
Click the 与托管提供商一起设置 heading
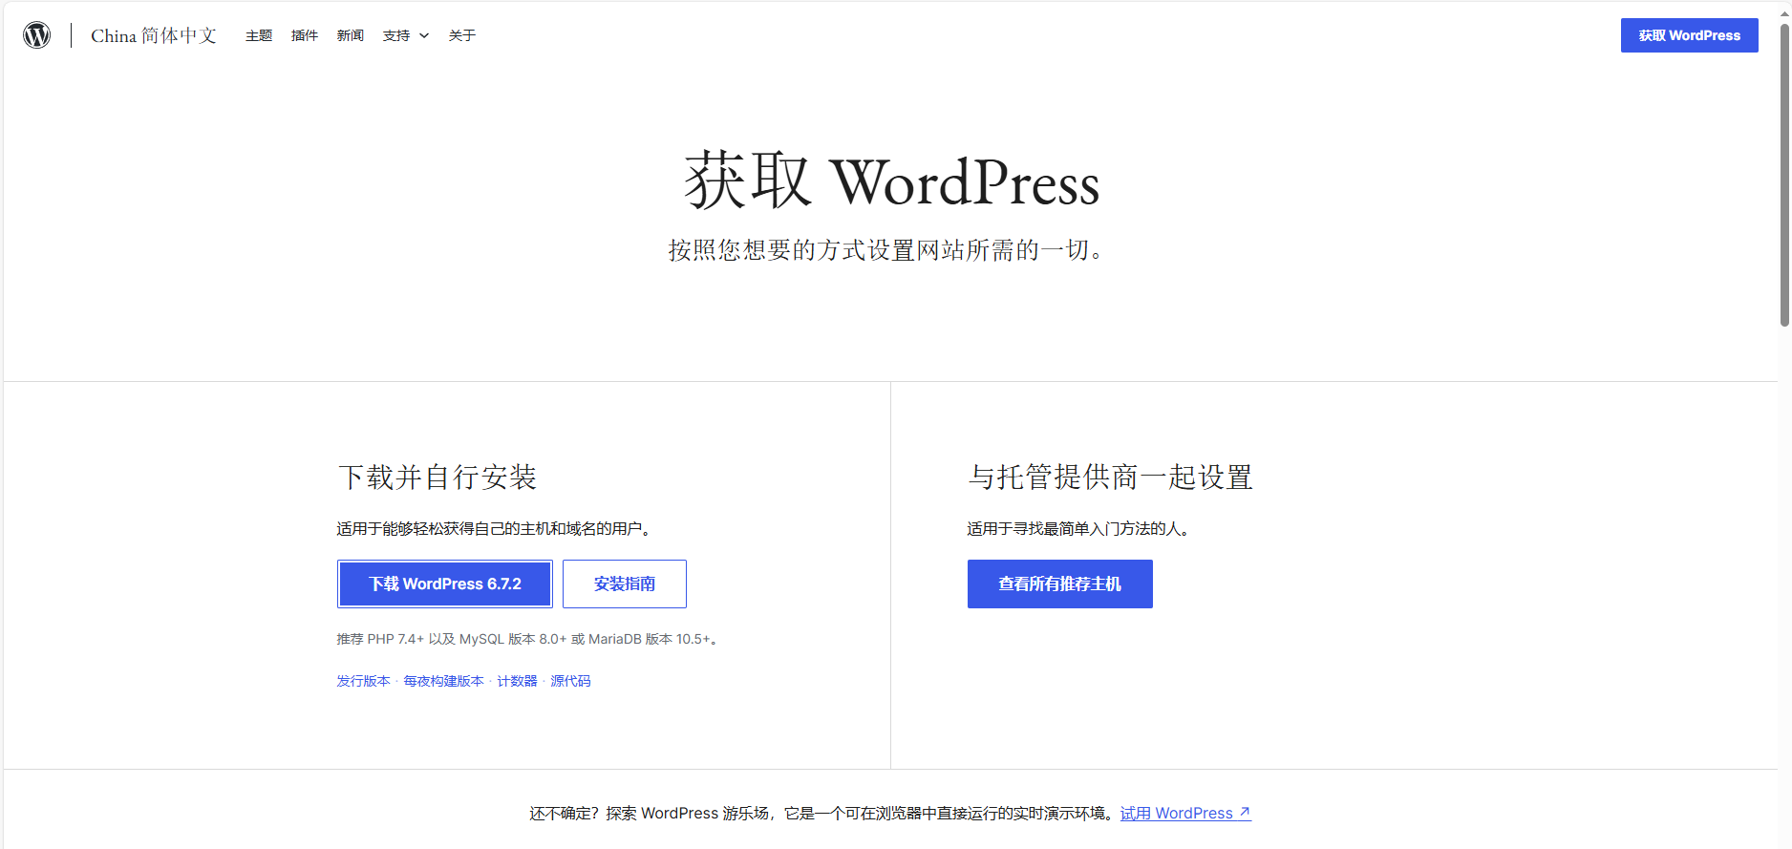[x=1110, y=477]
